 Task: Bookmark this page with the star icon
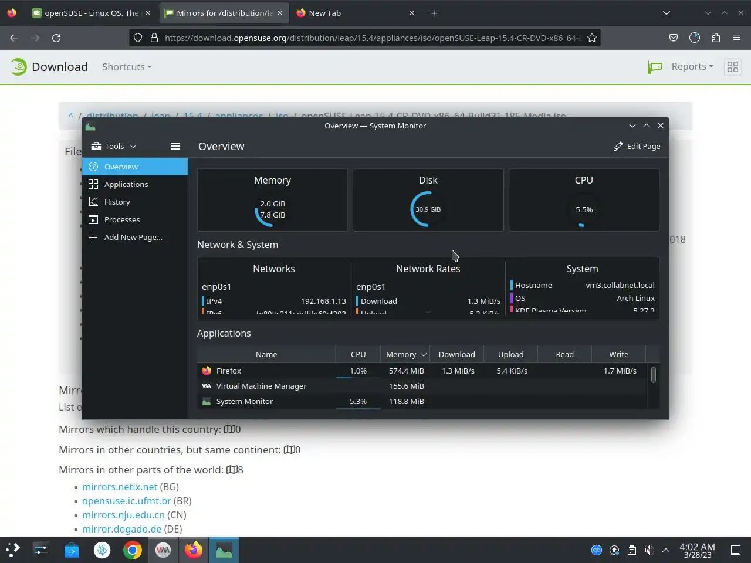[x=592, y=38]
